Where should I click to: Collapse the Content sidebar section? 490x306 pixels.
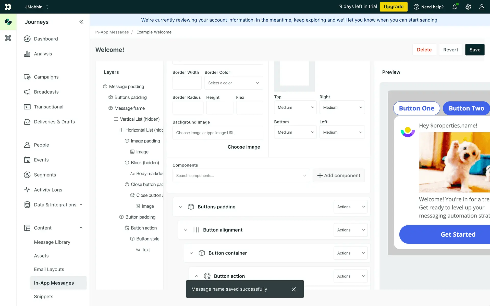point(81,228)
